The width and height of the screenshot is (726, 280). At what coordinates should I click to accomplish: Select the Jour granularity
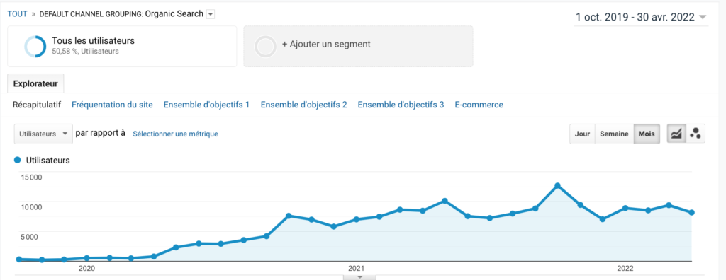pyautogui.click(x=582, y=134)
